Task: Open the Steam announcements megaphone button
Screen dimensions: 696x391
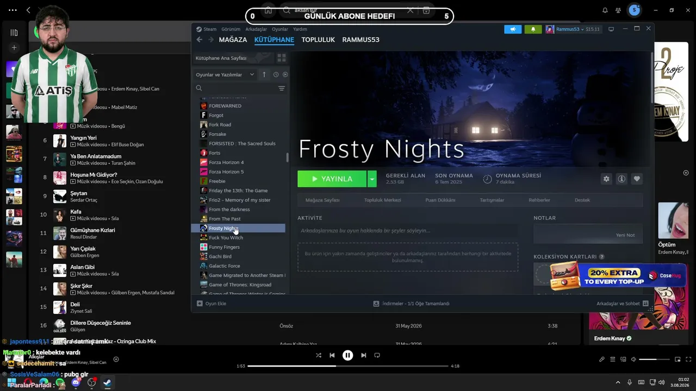Action: pyautogui.click(x=513, y=29)
